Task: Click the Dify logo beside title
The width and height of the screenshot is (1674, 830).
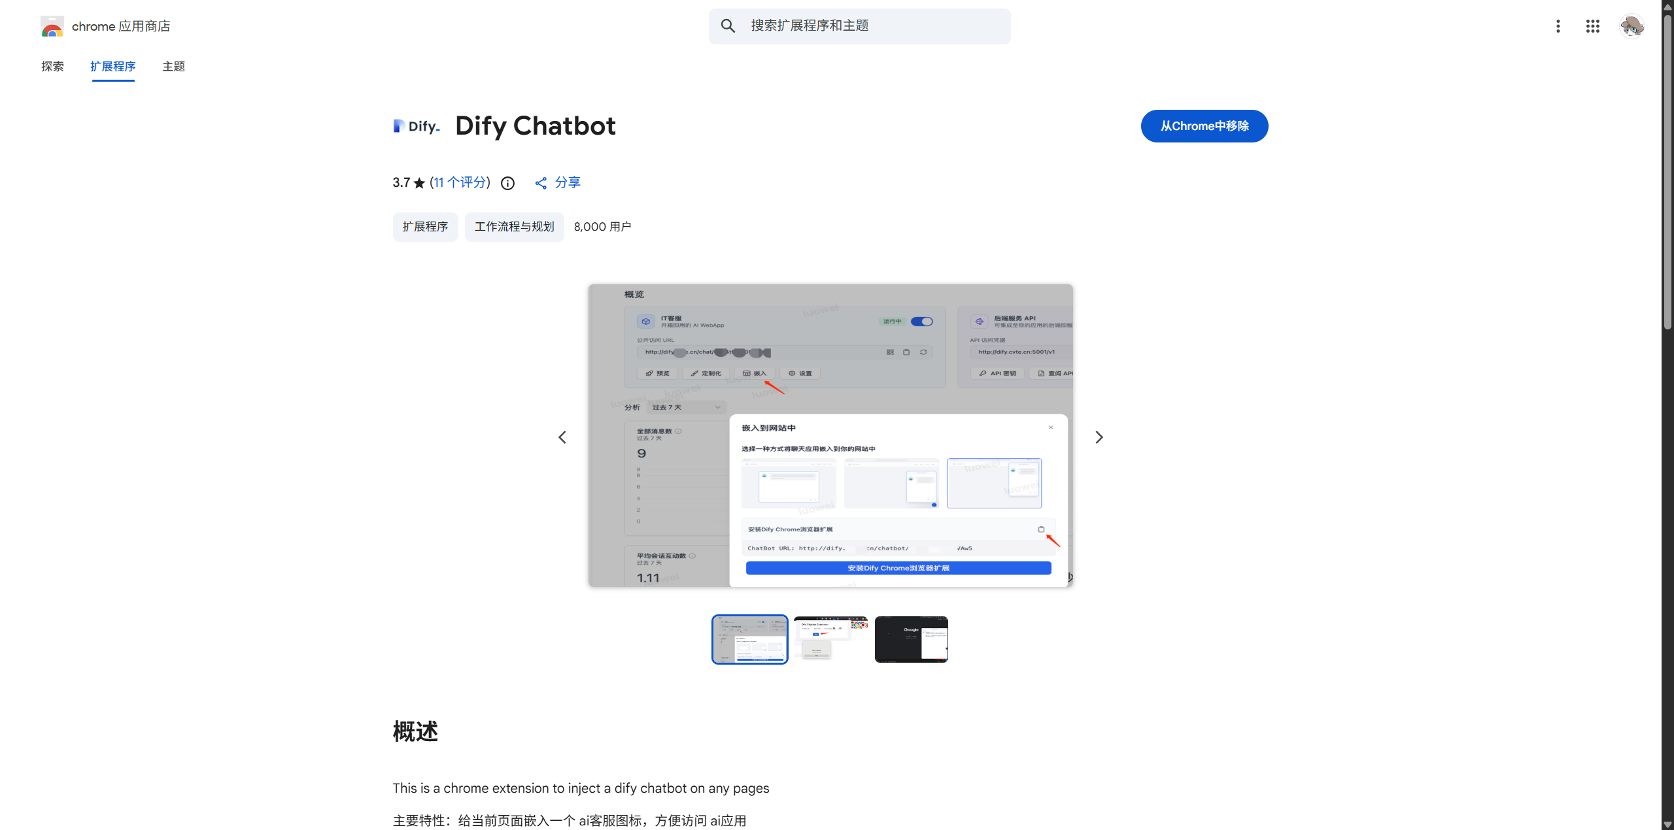Action: click(417, 126)
